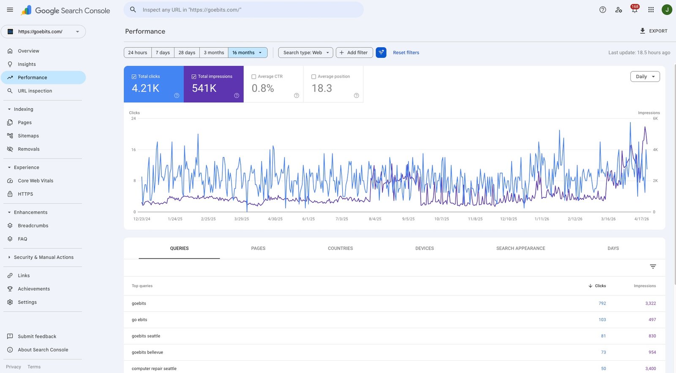This screenshot has width=676, height=373.
Task: Switch to the Pages tab
Action: point(258,248)
